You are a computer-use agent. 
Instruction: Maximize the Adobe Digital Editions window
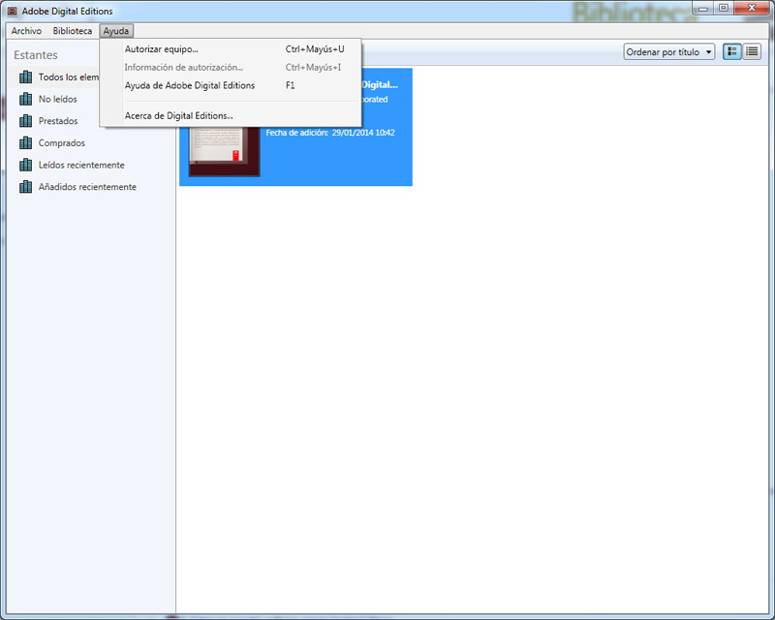click(x=724, y=9)
